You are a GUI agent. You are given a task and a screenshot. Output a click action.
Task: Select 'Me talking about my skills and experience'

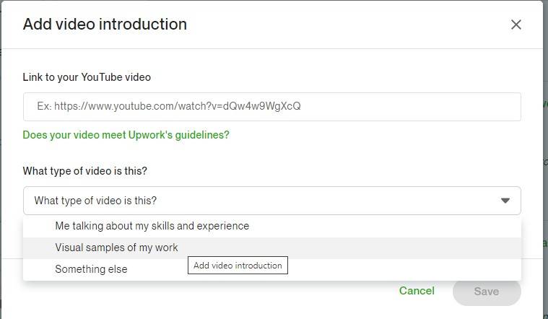pos(272,226)
